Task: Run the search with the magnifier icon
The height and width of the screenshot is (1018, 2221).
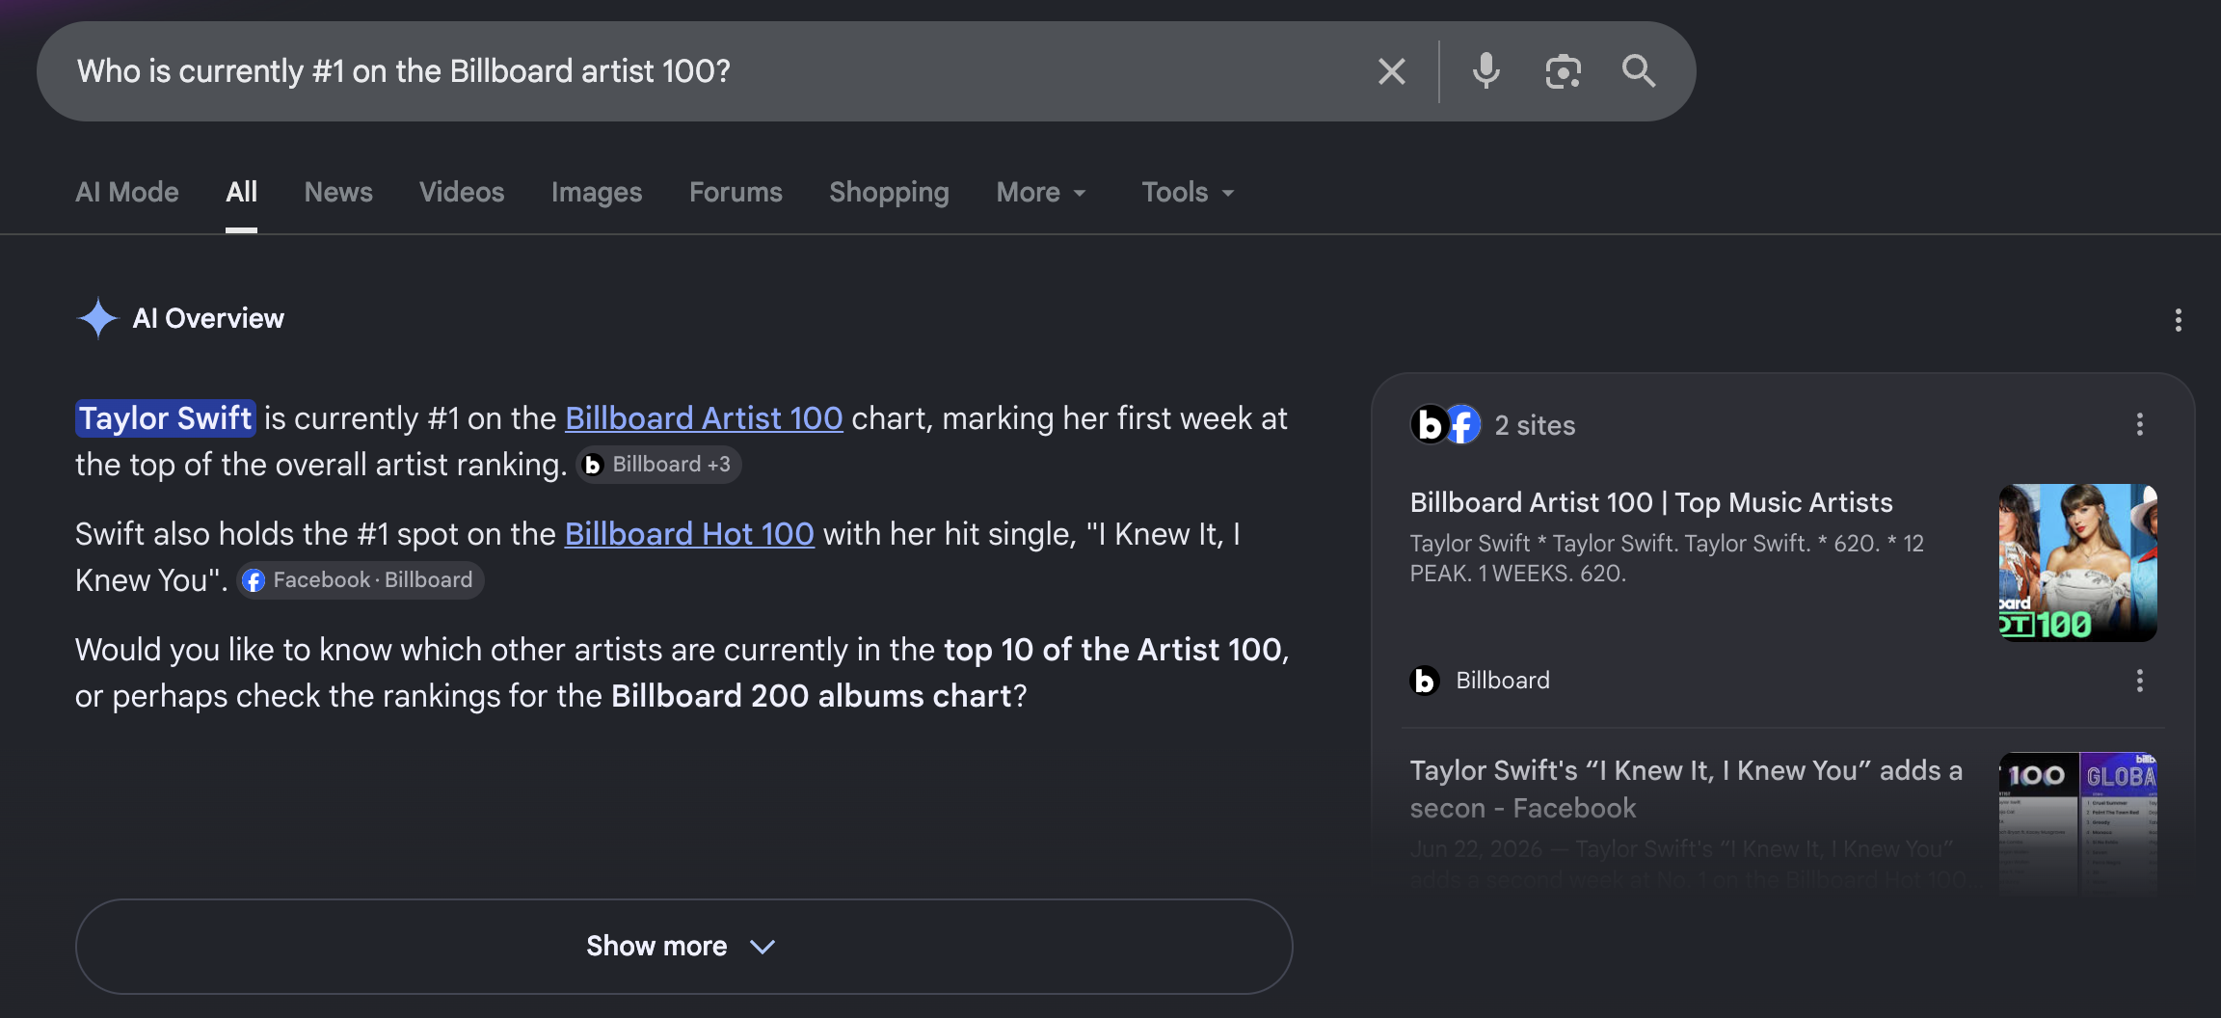Action: tap(1638, 71)
